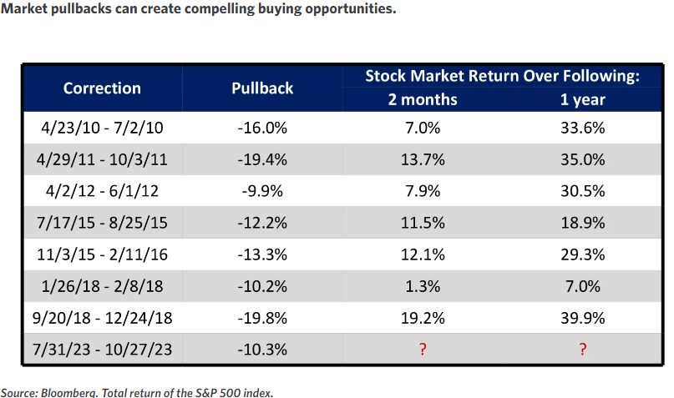Click the 39.9% one-year return value
The width and height of the screenshot is (674, 398).
point(584,318)
